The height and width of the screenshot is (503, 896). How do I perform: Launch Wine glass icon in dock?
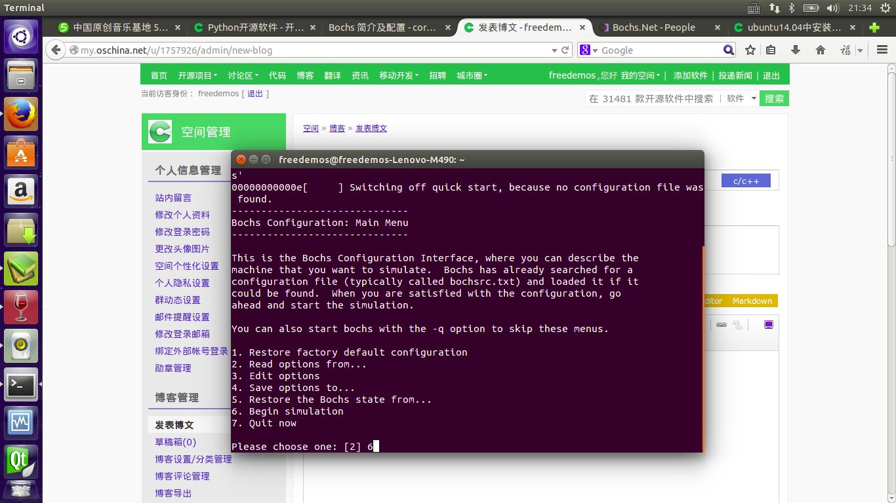tap(21, 307)
